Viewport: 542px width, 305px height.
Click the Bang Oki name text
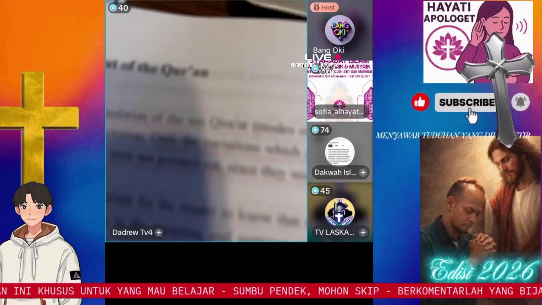pos(329,50)
